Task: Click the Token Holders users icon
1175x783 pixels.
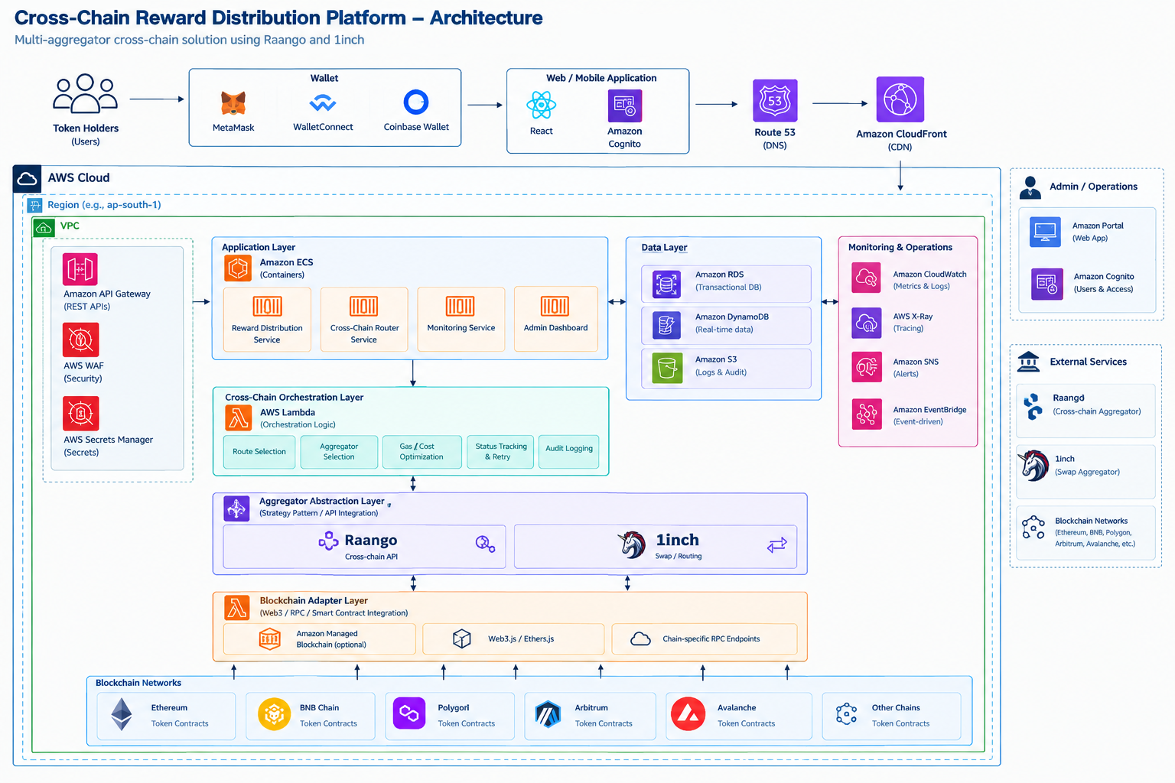Action: [x=86, y=95]
